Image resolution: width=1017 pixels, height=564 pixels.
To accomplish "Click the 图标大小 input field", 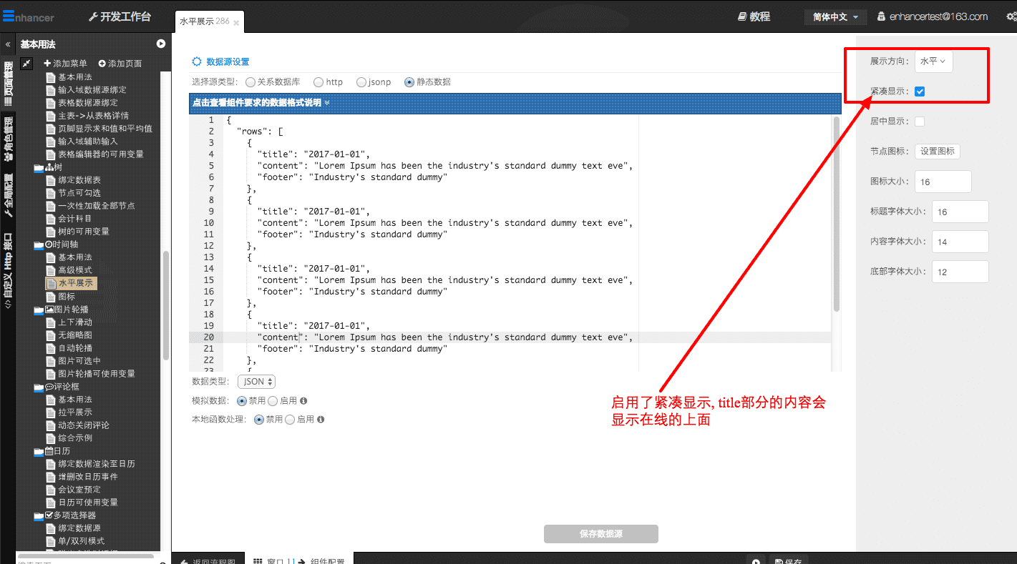I will point(943,182).
